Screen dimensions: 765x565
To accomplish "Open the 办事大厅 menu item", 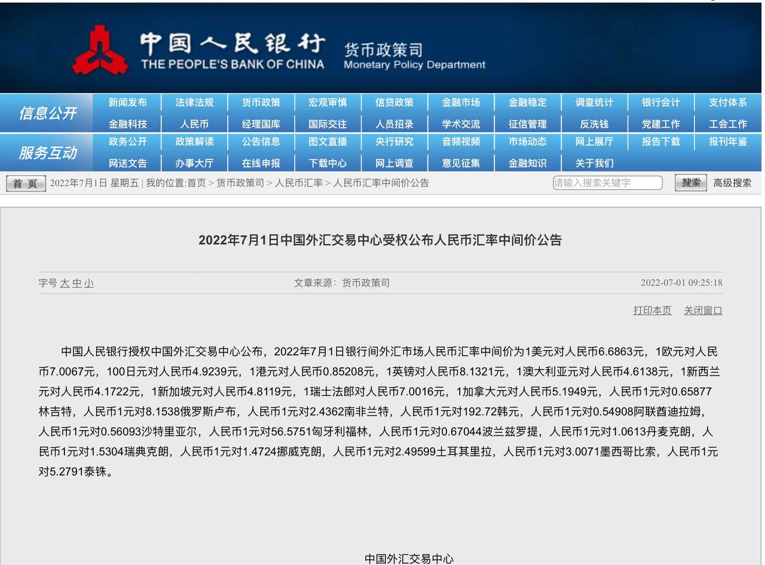I will coord(194,163).
